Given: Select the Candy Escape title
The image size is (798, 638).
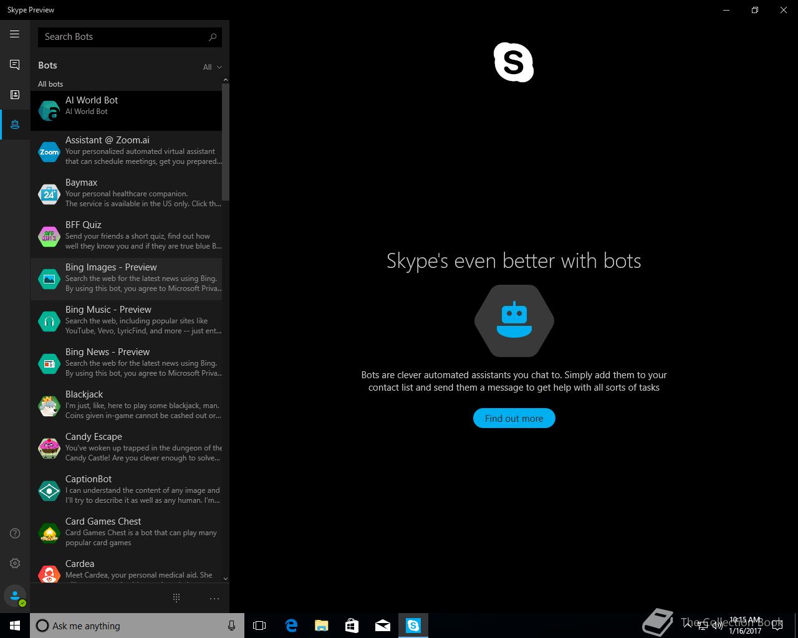Looking at the screenshot, I should (94, 436).
